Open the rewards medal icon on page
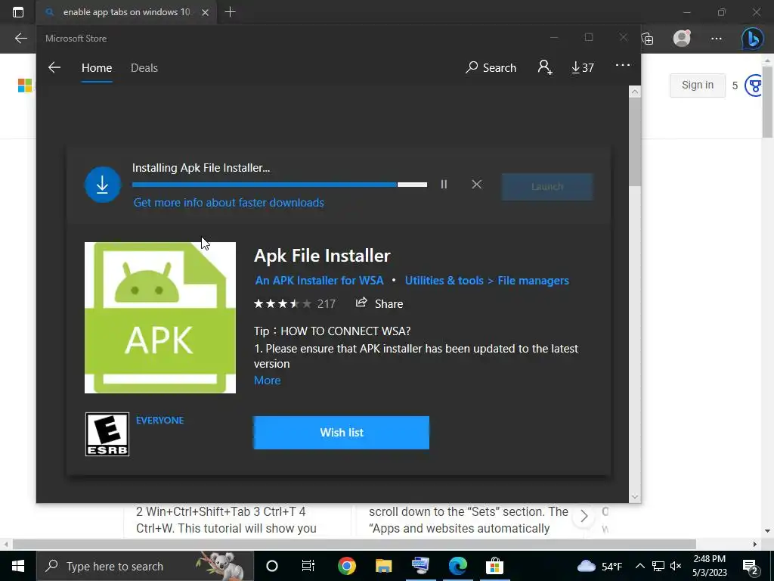 click(754, 85)
